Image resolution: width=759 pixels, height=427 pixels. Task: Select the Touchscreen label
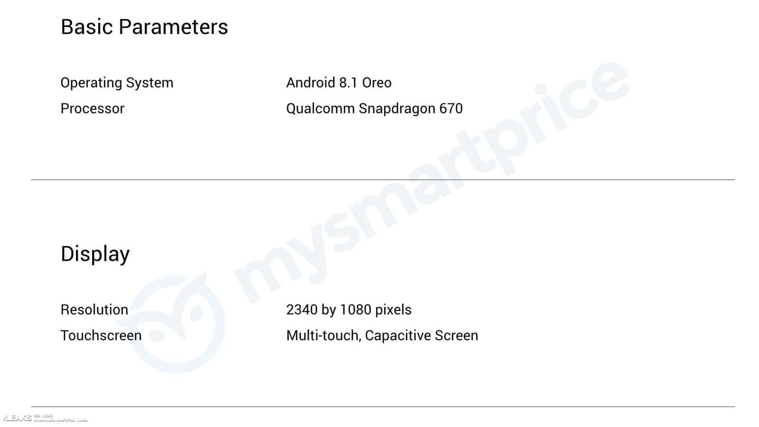coord(101,335)
